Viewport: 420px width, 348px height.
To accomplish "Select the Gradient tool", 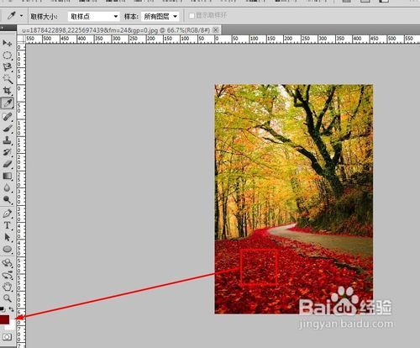I will pos(8,176).
